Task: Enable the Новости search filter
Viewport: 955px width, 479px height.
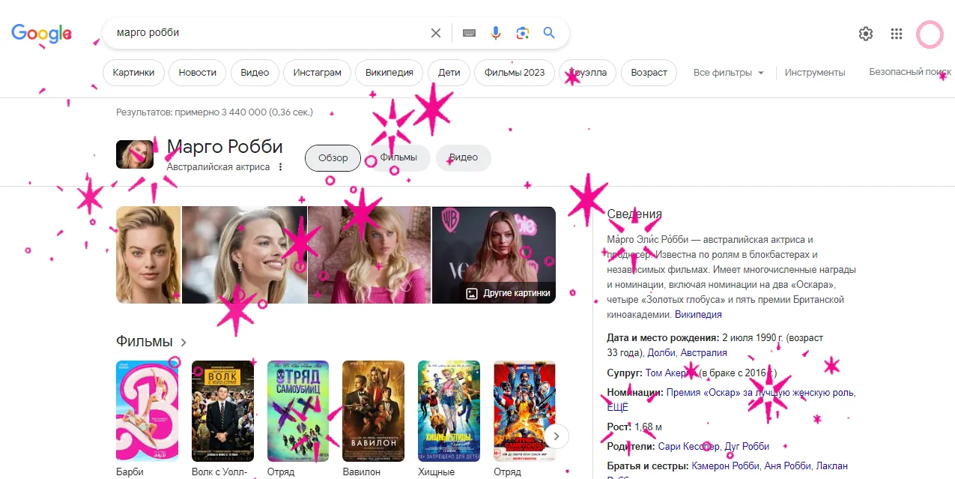Action: click(197, 72)
